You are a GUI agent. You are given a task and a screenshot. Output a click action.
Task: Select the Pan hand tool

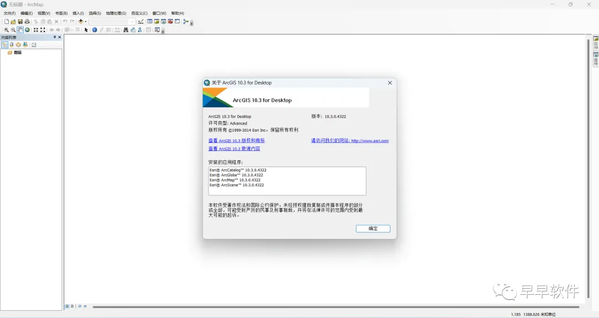(x=21, y=30)
